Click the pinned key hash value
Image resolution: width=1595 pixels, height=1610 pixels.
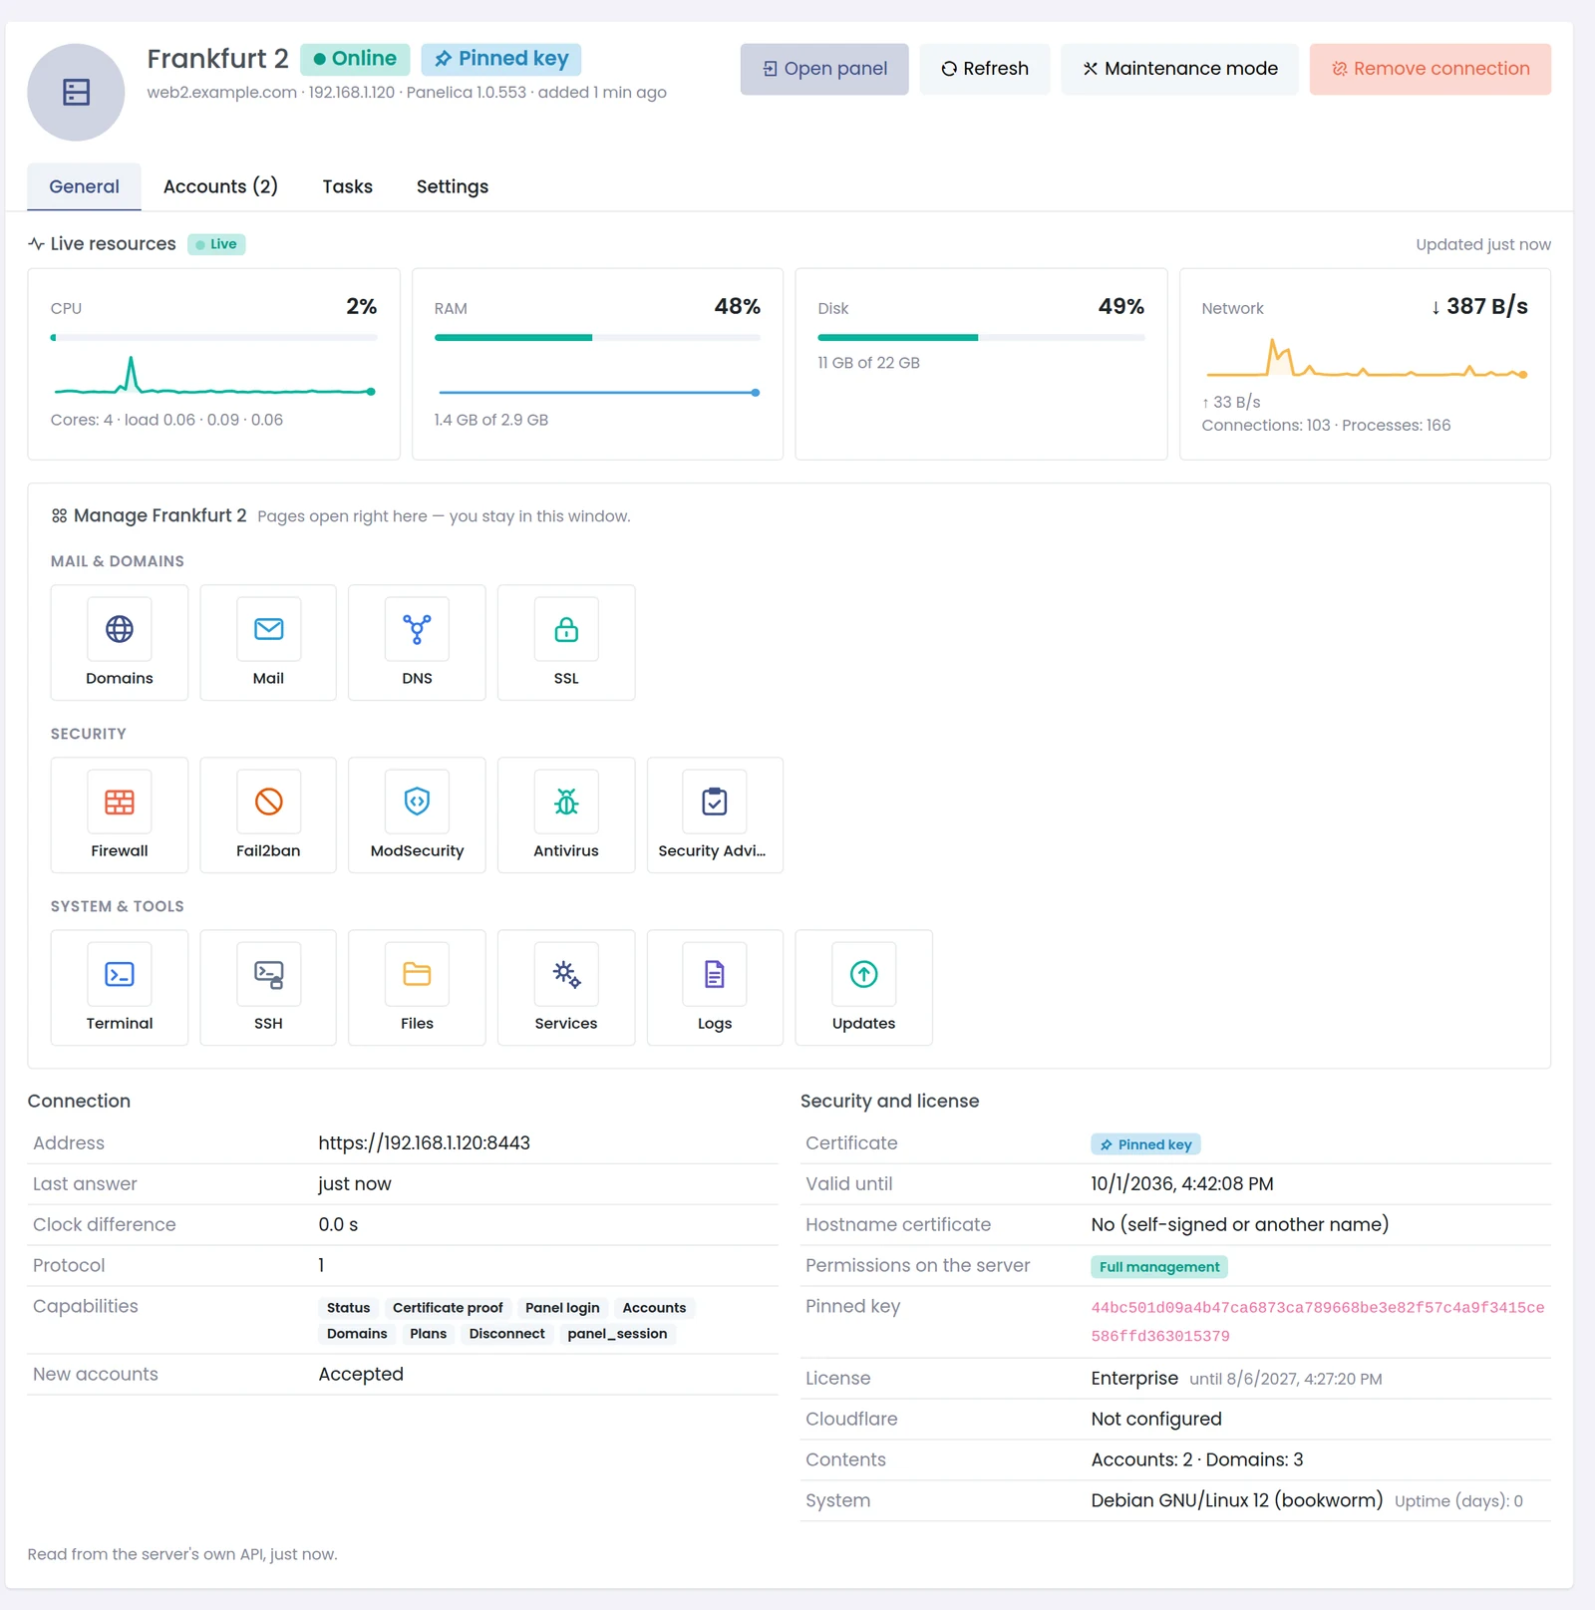click(x=1318, y=1322)
